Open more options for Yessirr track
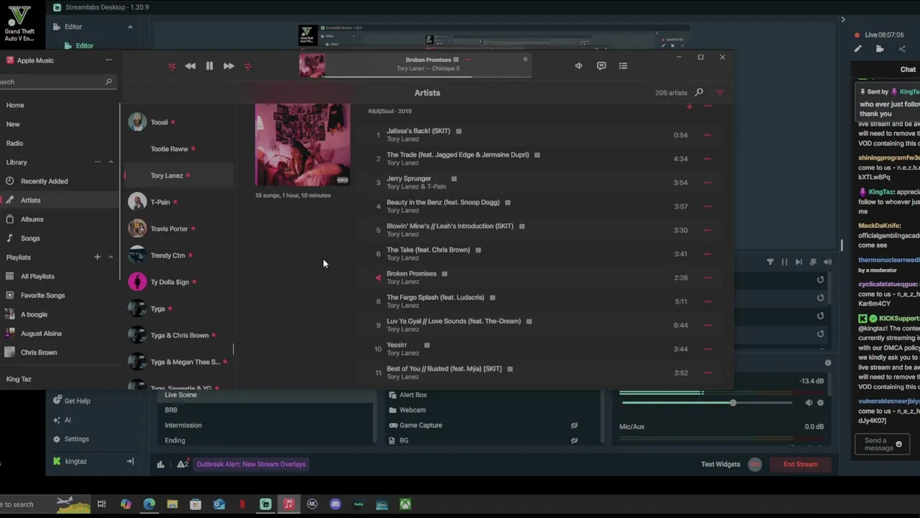 707,349
